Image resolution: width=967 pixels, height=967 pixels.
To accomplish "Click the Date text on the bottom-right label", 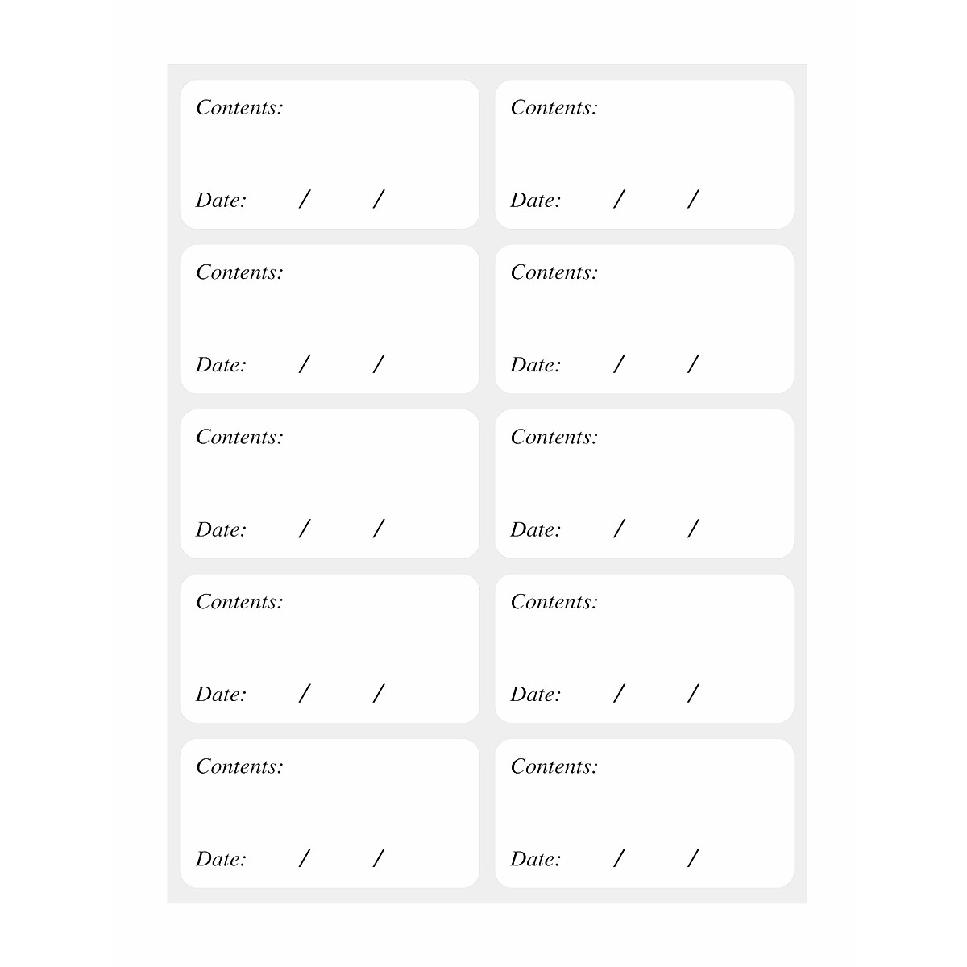I will coord(535,859).
